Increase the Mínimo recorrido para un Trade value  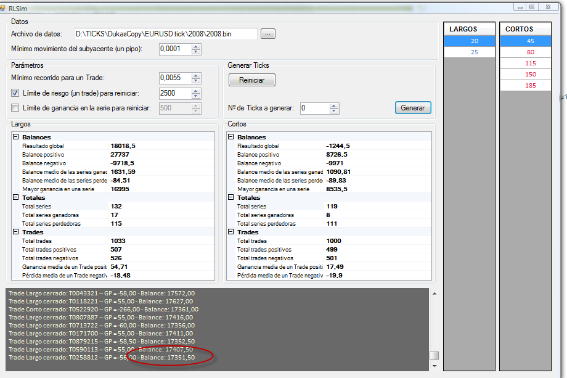pyautogui.click(x=196, y=75)
